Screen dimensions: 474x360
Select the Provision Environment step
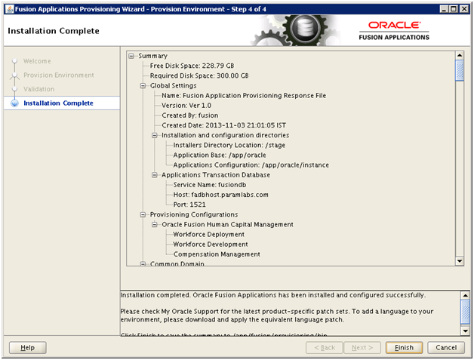coord(59,75)
